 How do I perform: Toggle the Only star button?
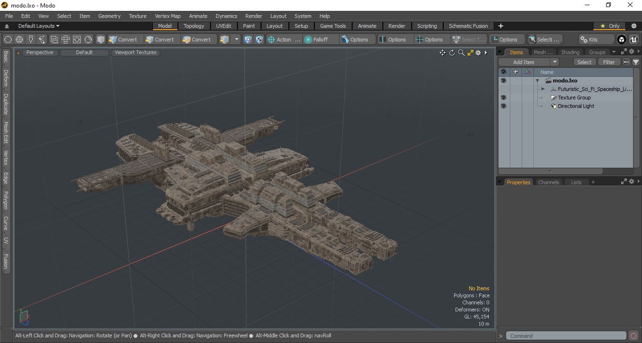[x=609, y=26]
